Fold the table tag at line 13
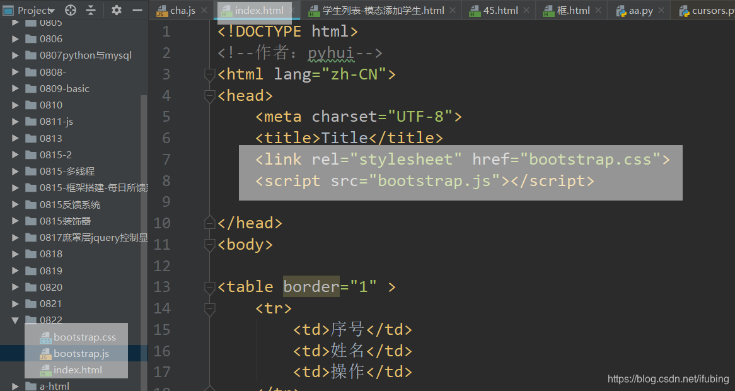 (209, 287)
